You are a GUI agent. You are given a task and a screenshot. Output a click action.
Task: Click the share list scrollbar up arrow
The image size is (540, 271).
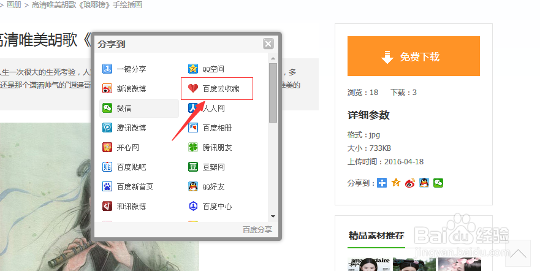(x=273, y=58)
